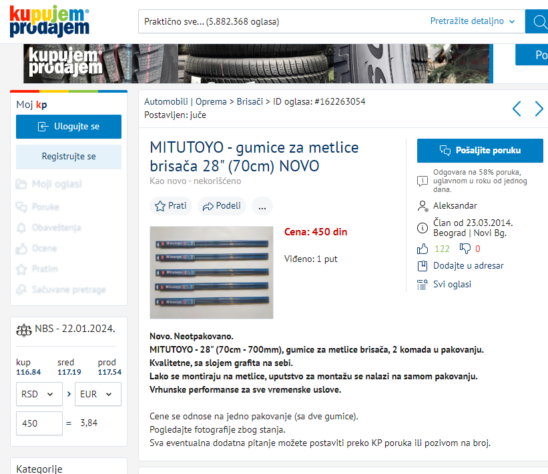The height and width of the screenshot is (474, 548).
Task: Click the thumbs up rating icon
Action: (x=423, y=249)
